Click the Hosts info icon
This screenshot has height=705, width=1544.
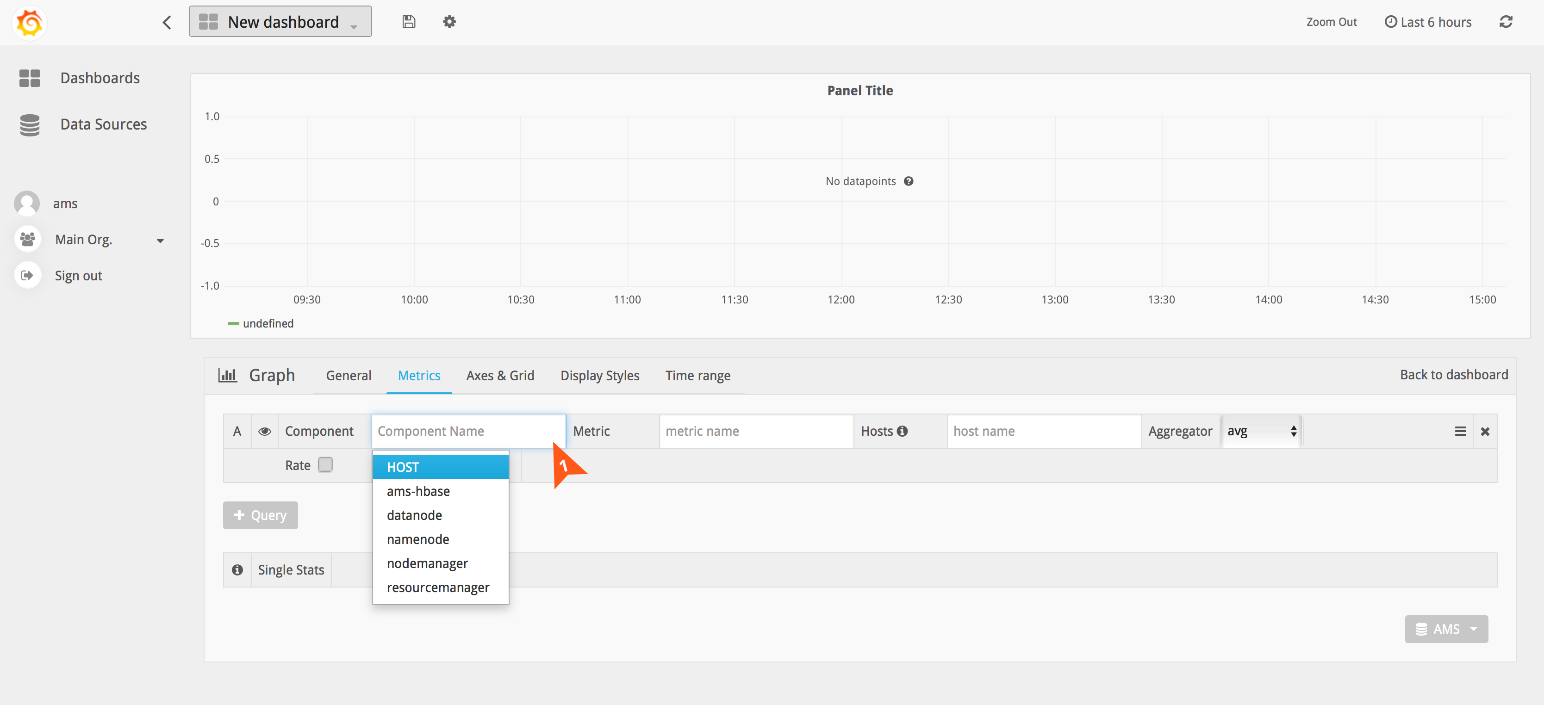902,431
